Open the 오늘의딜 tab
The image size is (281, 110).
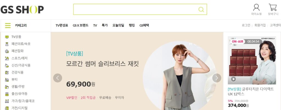click(118, 26)
